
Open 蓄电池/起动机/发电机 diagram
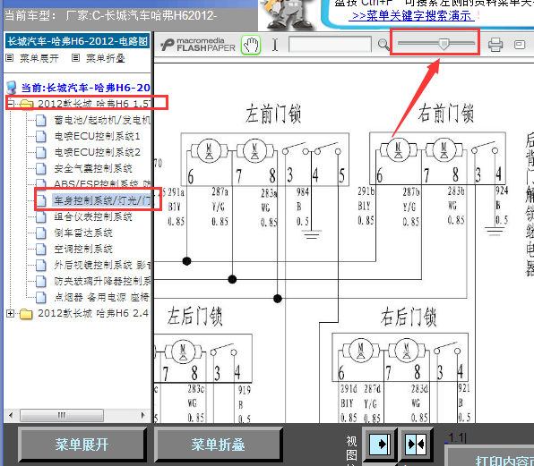click(x=102, y=120)
